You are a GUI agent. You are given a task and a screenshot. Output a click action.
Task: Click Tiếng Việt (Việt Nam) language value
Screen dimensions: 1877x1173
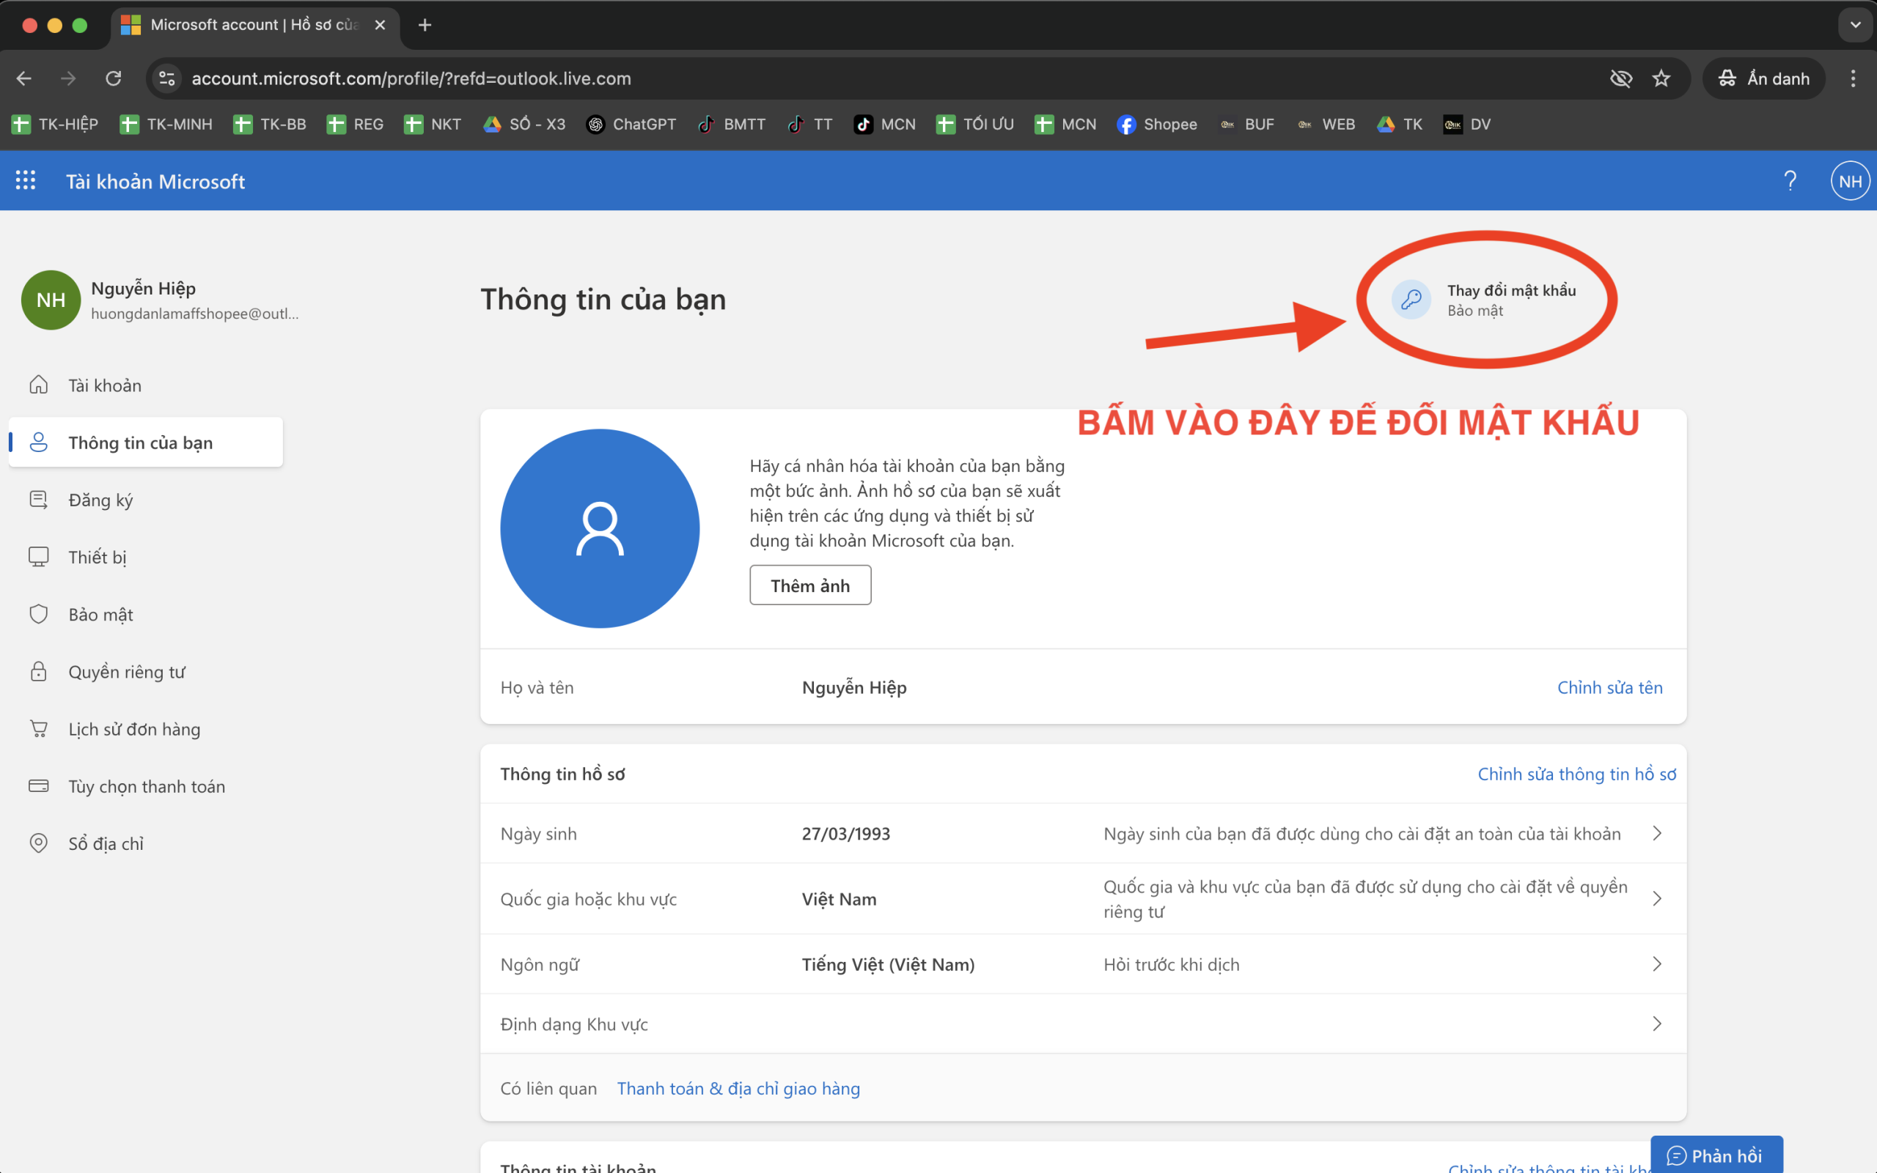888,964
